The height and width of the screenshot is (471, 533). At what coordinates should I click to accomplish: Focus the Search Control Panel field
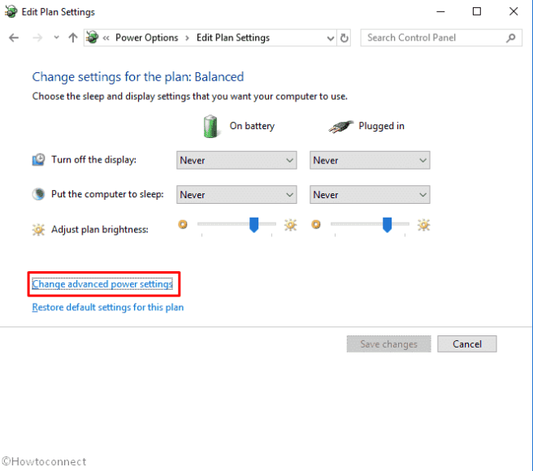(x=441, y=37)
